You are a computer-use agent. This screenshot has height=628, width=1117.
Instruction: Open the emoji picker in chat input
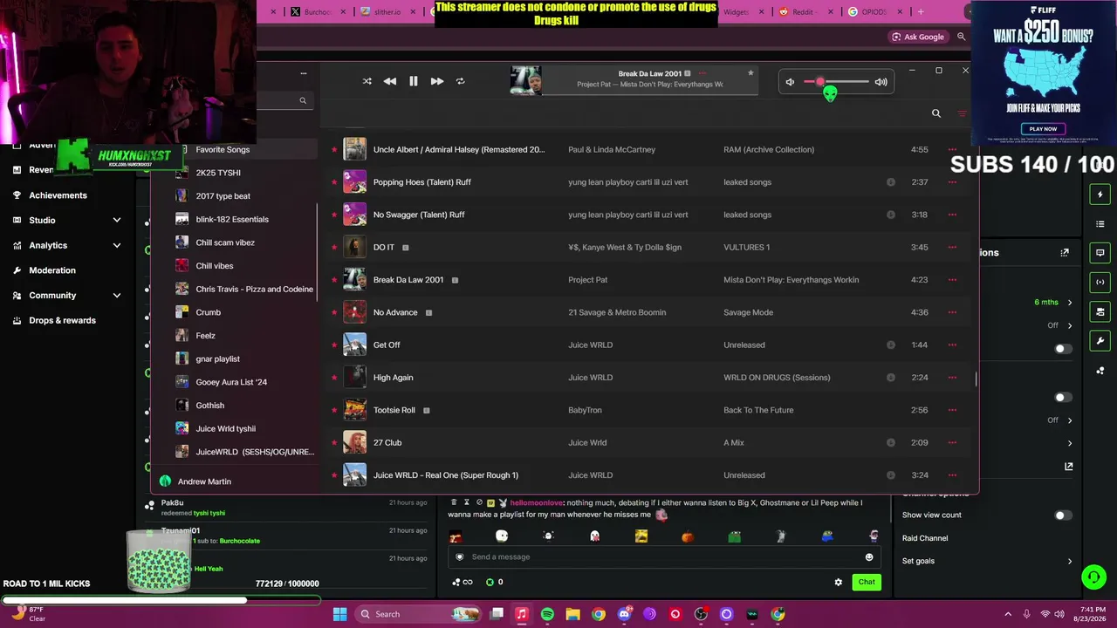coord(869,557)
